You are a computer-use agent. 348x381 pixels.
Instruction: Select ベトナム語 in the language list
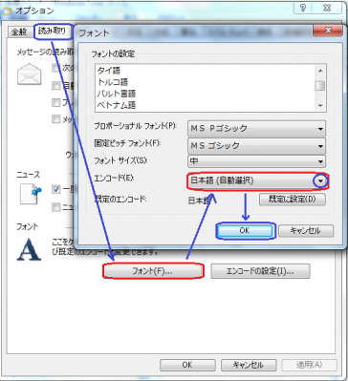(117, 105)
